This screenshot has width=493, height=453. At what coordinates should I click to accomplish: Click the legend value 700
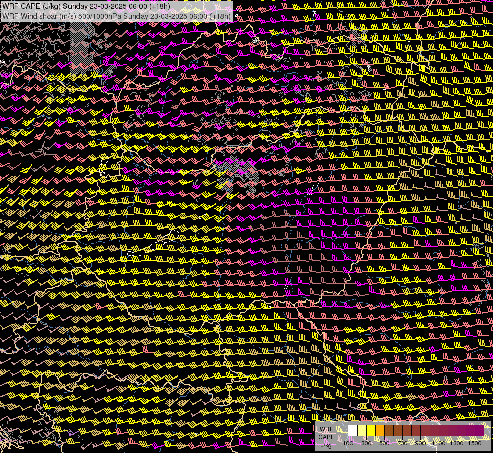[402, 443]
